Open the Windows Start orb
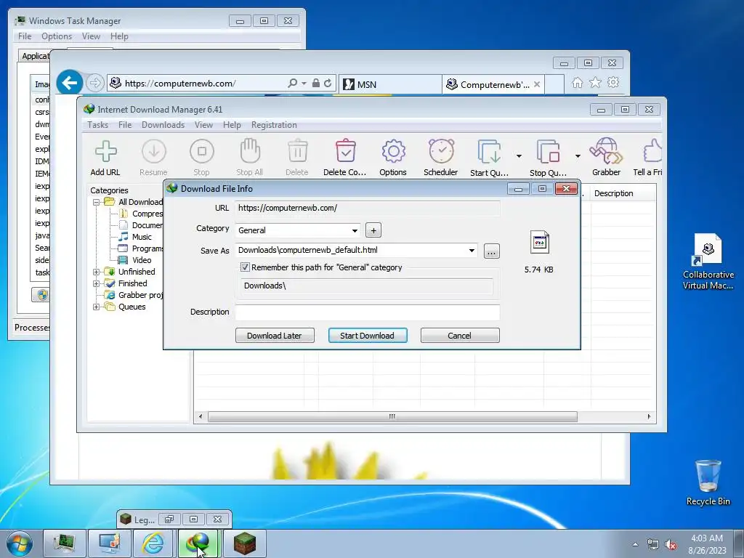744x558 pixels. [x=20, y=543]
